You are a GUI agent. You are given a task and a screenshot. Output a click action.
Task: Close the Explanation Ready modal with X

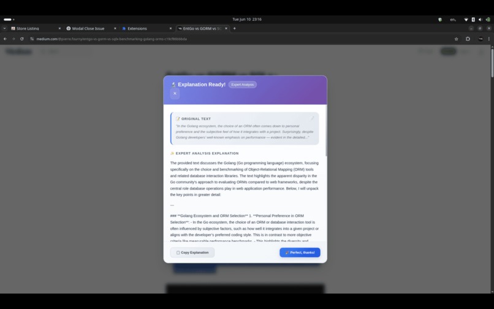(175, 94)
